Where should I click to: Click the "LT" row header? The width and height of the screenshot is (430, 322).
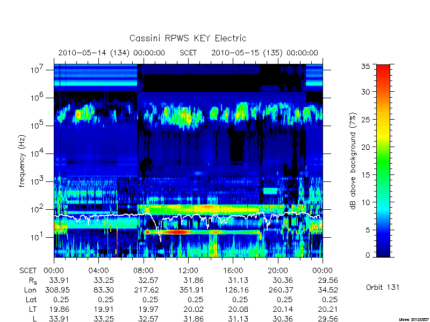pyautogui.click(x=33, y=310)
